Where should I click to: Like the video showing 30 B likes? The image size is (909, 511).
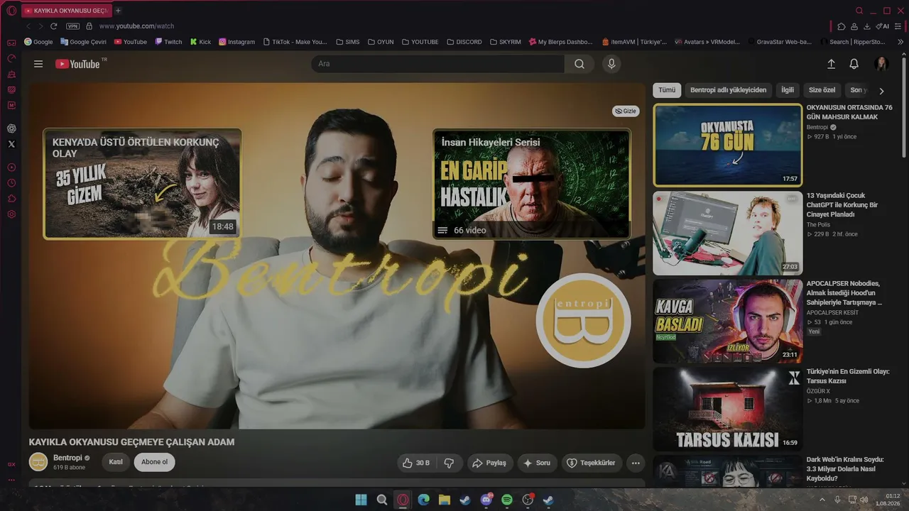click(417, 463)
